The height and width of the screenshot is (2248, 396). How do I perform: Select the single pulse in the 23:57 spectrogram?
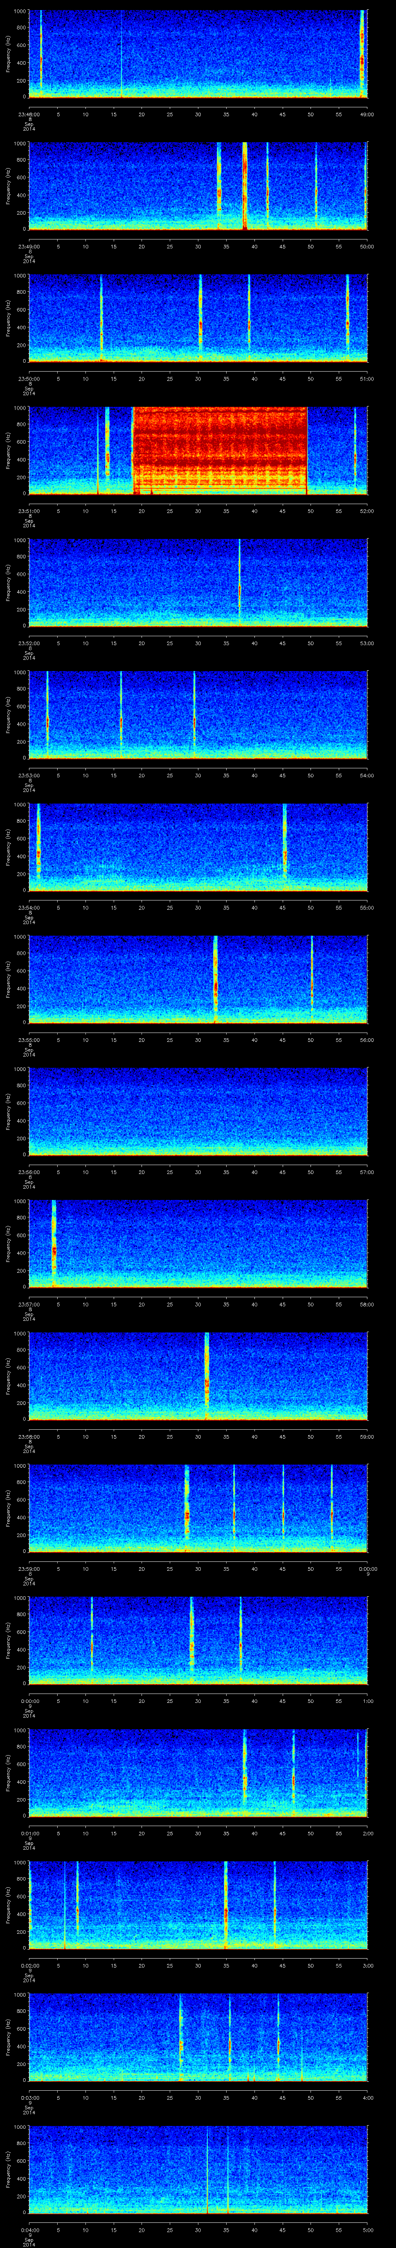(x=54, y=1244)
